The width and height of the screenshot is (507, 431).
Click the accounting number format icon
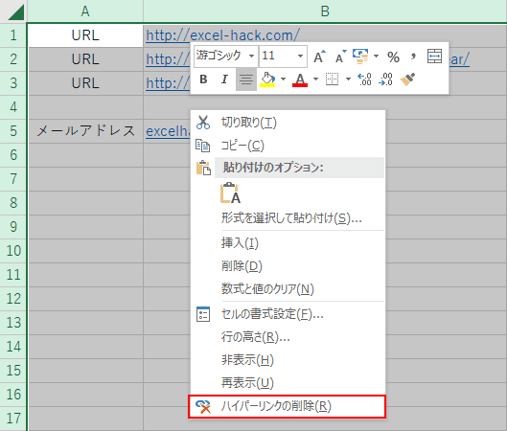point(360,57)
